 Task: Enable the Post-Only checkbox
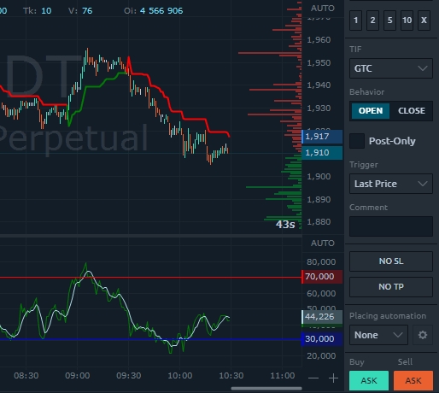point(357,141)
